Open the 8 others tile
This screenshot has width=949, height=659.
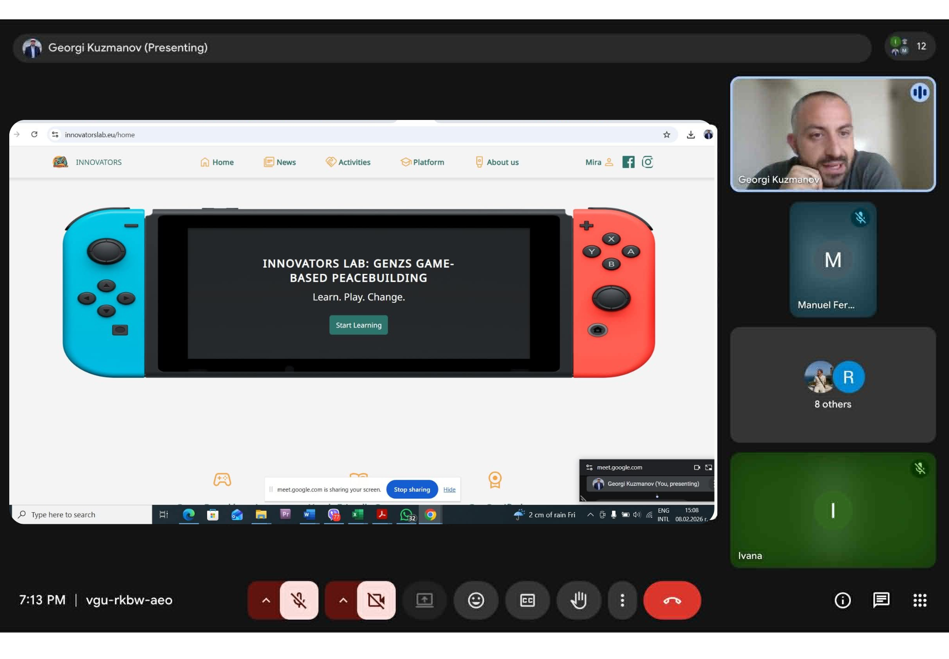833,385
